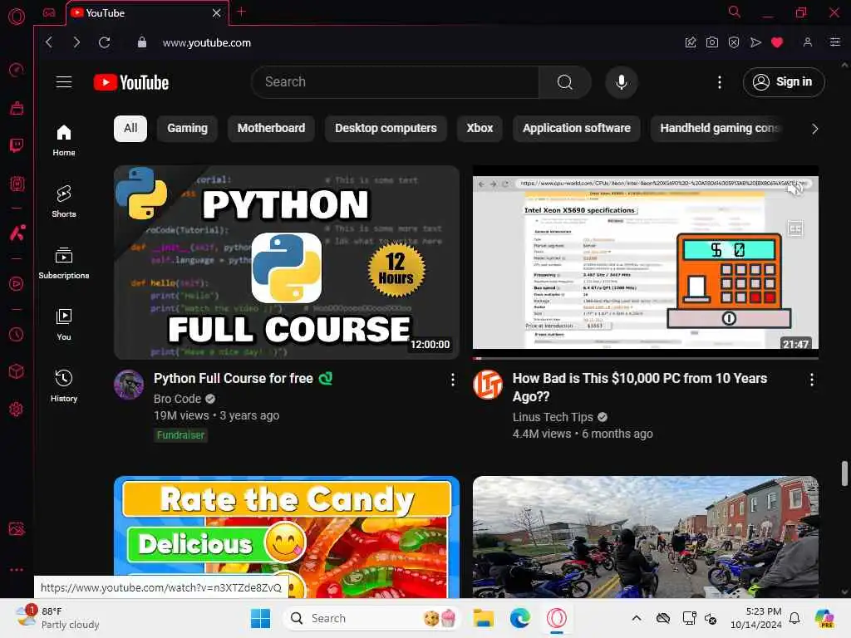Open Home in YouTube sidebar
The height and width of the screenshot is (638, 851).
pos(64,140)
